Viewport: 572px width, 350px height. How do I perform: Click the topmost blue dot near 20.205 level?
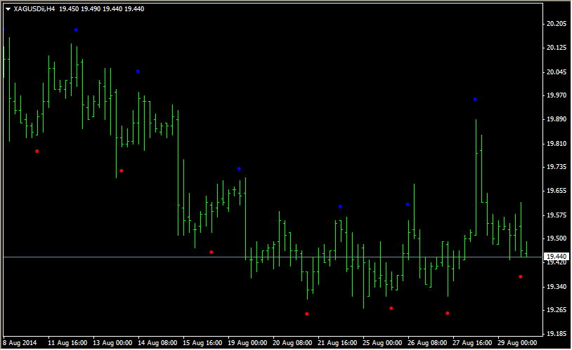pos(76,30)
